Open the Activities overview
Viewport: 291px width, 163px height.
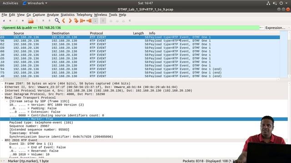click(x=10, y=3)
